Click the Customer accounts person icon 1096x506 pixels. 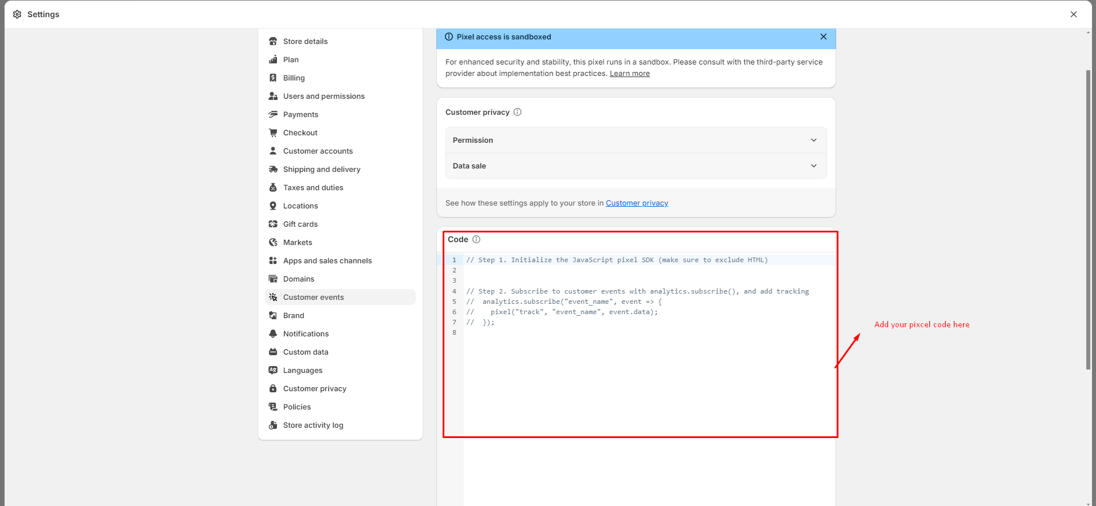point(273,151)
